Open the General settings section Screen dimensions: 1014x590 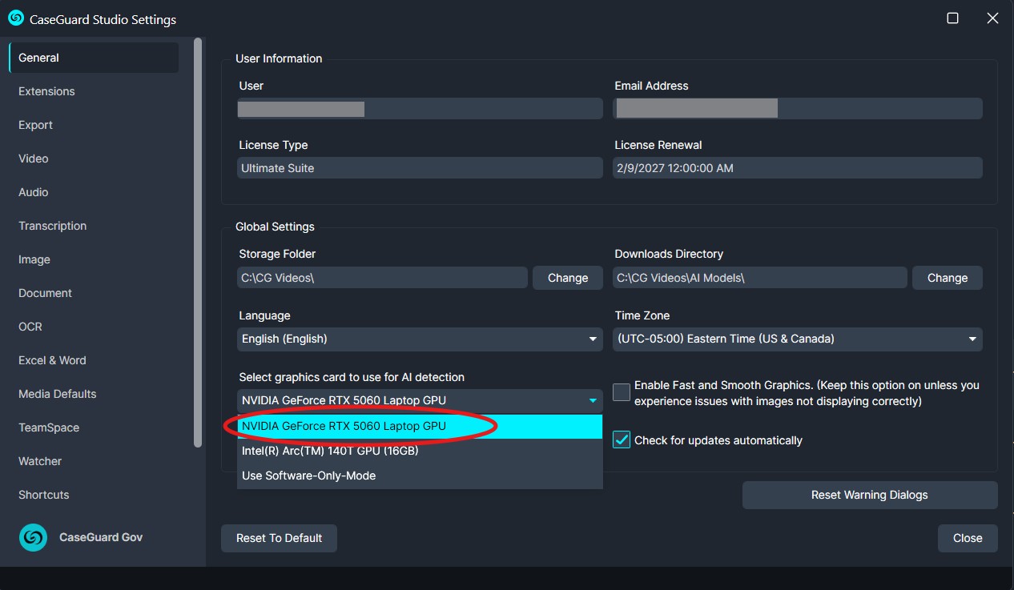pyautogui.click(x=94, y=58)
